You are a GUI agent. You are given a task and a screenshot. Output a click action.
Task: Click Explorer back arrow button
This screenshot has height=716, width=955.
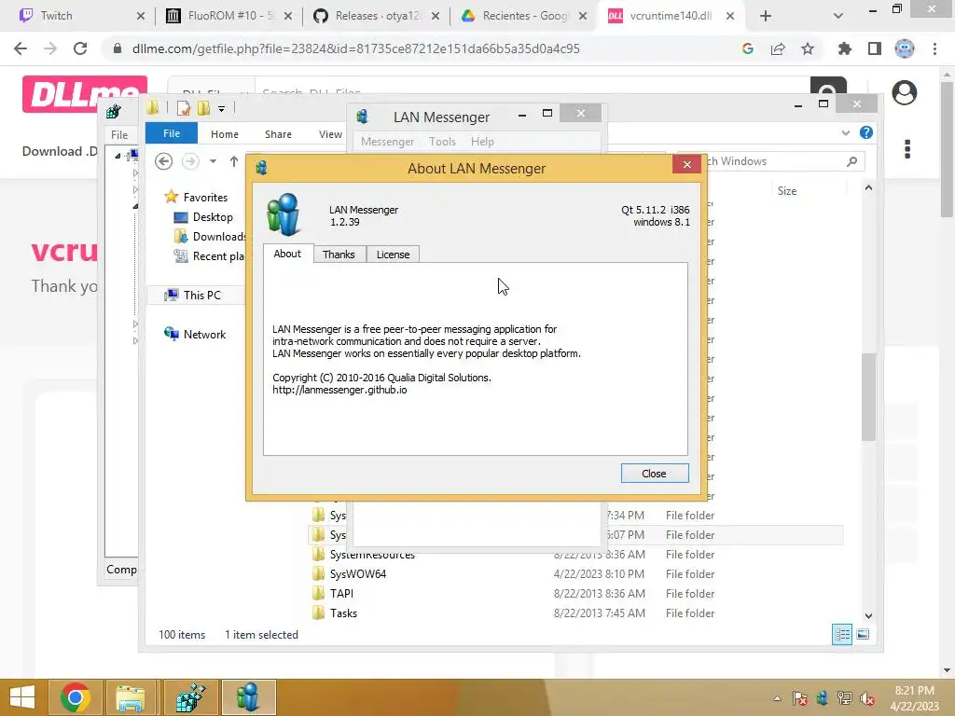coord(163,161)
